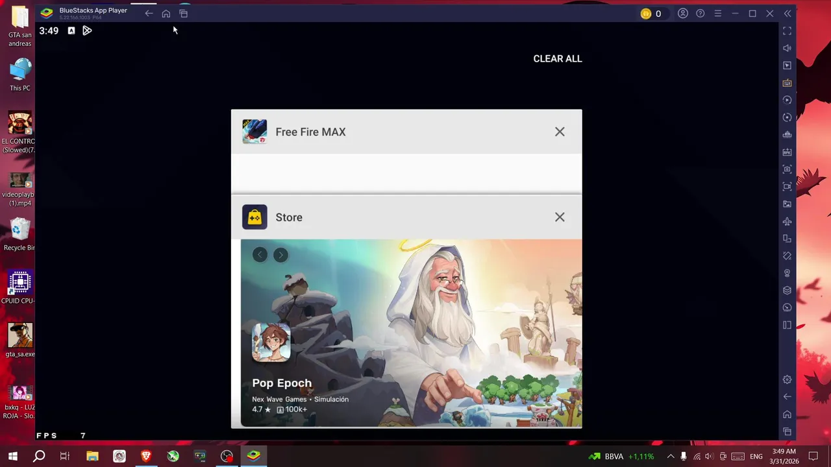
Task: Take a screenshot with camera icon
Action: (x=788, y=169)
